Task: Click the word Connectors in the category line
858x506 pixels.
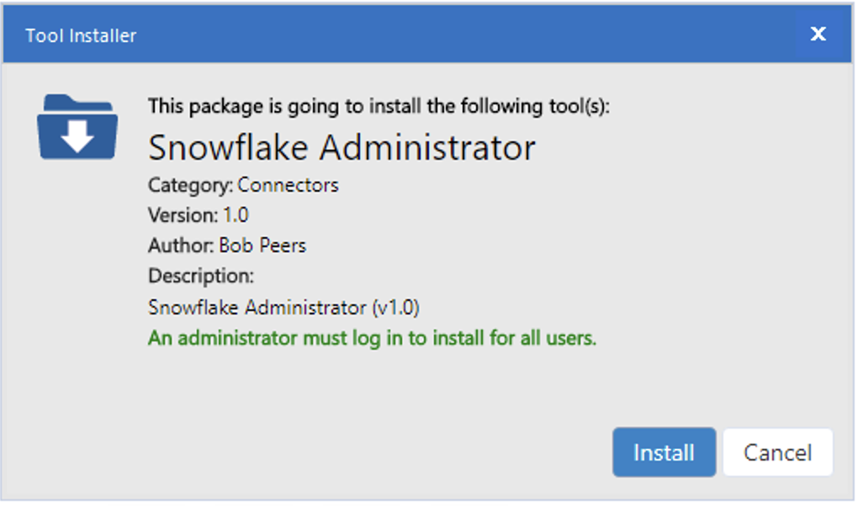Action: point(291,185)
